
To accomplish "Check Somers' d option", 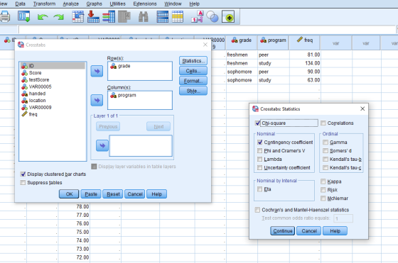I will click(326, 150).
